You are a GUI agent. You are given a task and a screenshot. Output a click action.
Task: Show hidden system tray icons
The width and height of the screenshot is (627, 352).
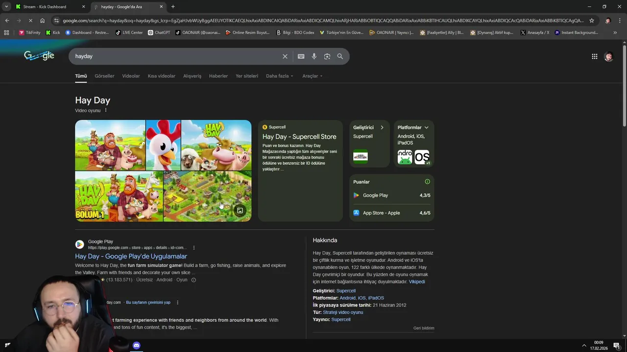point(584,346)
